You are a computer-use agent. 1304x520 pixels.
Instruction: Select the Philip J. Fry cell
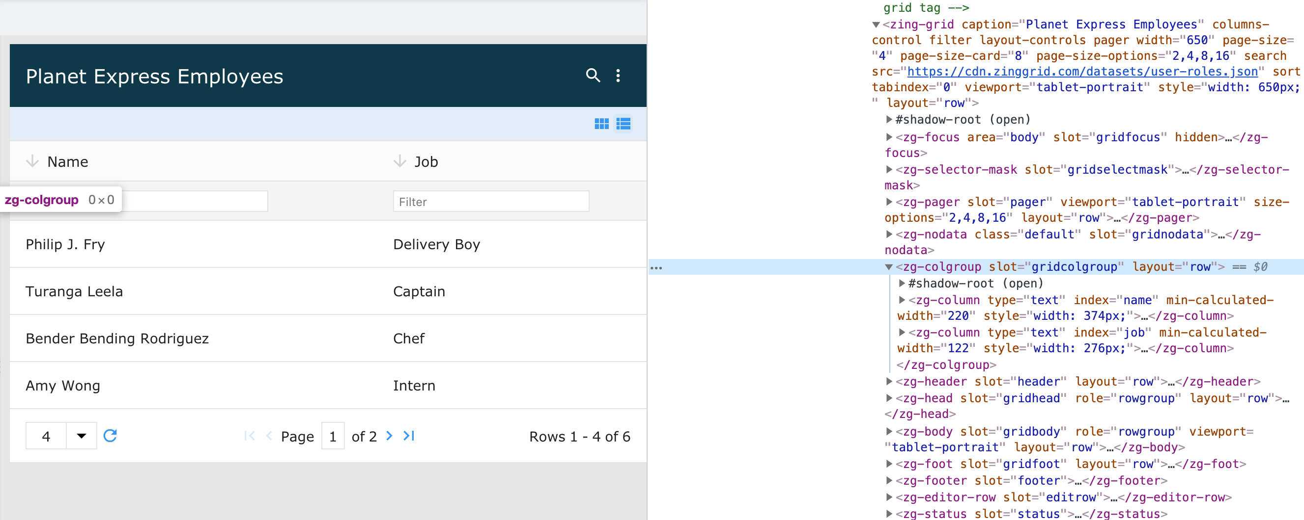click(194, 244)
